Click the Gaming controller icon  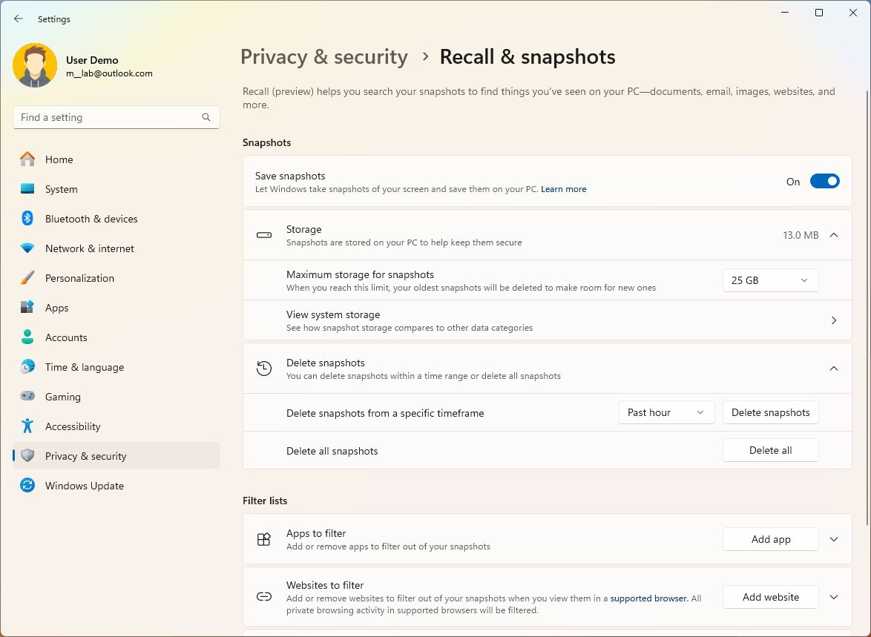pyautogui.click(x=27, y=396)
